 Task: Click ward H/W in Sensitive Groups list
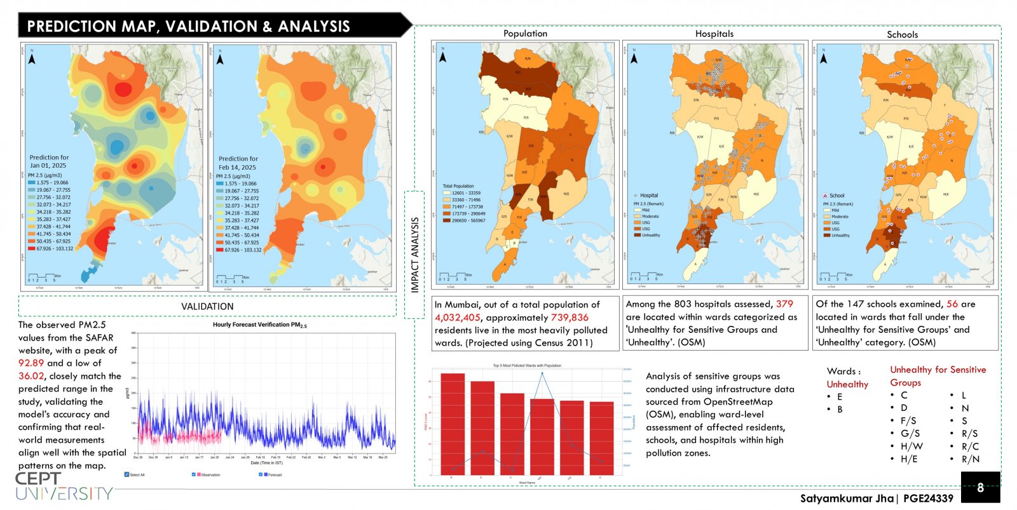(911, 446)
